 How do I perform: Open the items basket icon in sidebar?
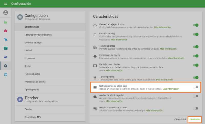(x=6, y=31)
